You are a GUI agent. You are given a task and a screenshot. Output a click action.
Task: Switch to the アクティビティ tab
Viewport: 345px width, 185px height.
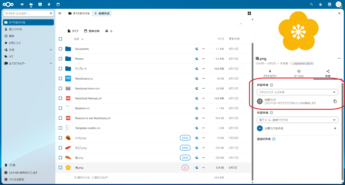coord(270,73)
